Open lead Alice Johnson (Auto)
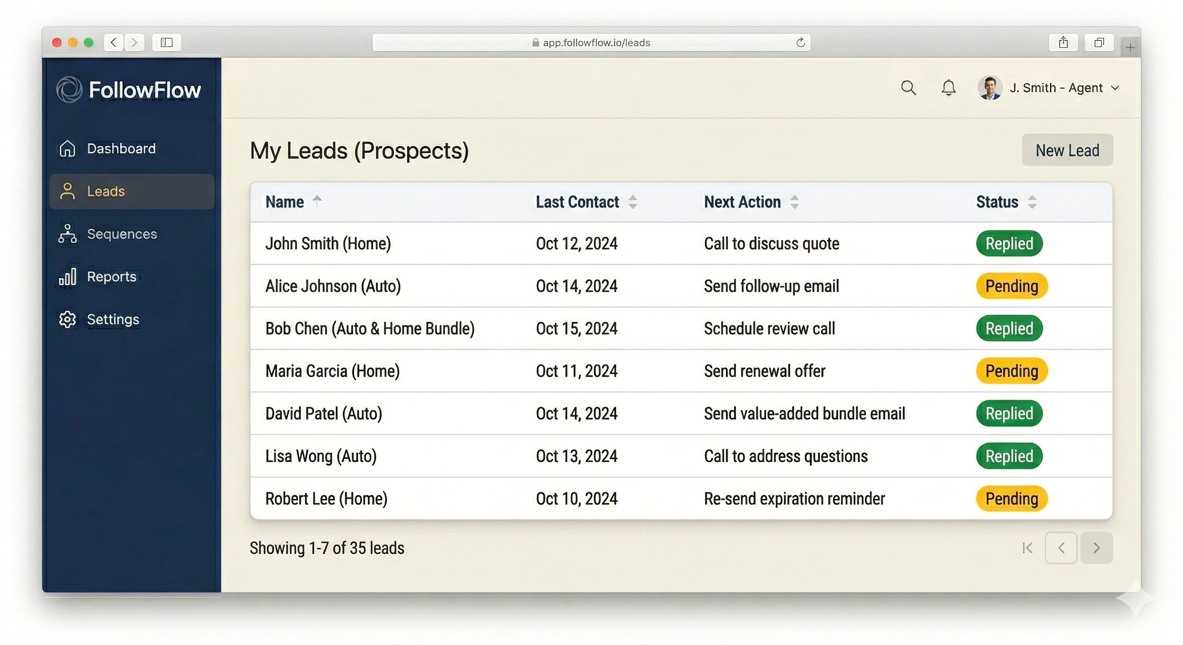The width and height of the screenshot is (1183, 645). pyautogui.click(x=333, y=286)
